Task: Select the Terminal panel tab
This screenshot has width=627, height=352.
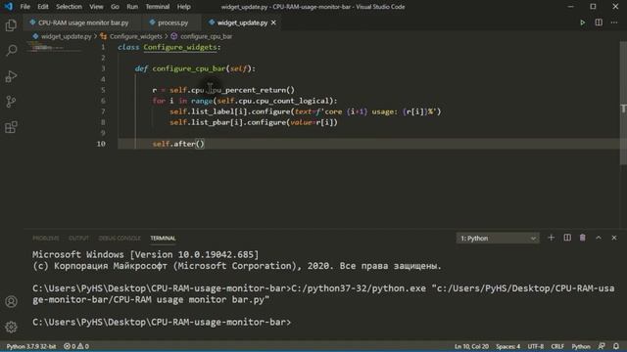Action: 163,239
